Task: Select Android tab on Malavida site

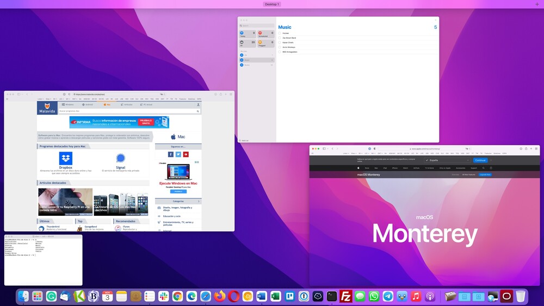Action: [88, 104]
